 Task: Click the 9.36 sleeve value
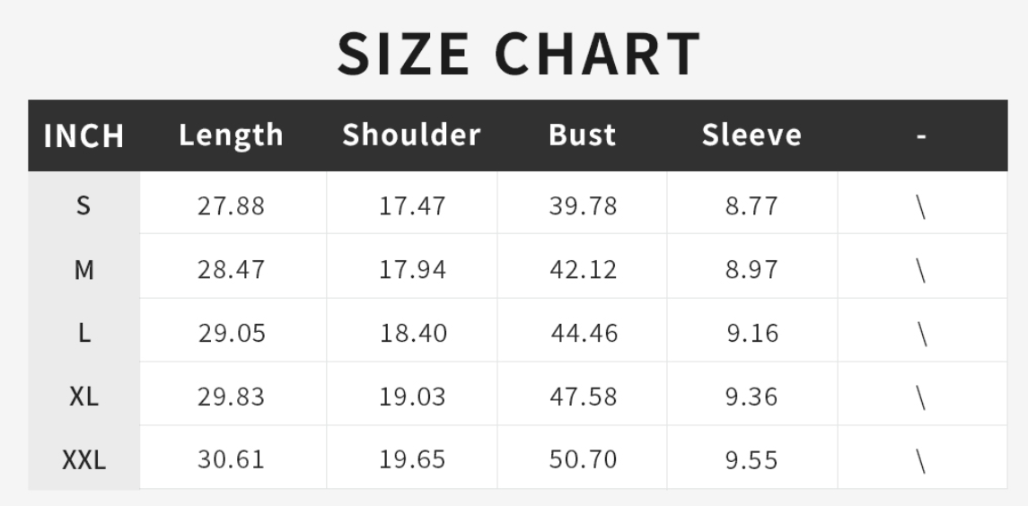(x=751, y=397)
